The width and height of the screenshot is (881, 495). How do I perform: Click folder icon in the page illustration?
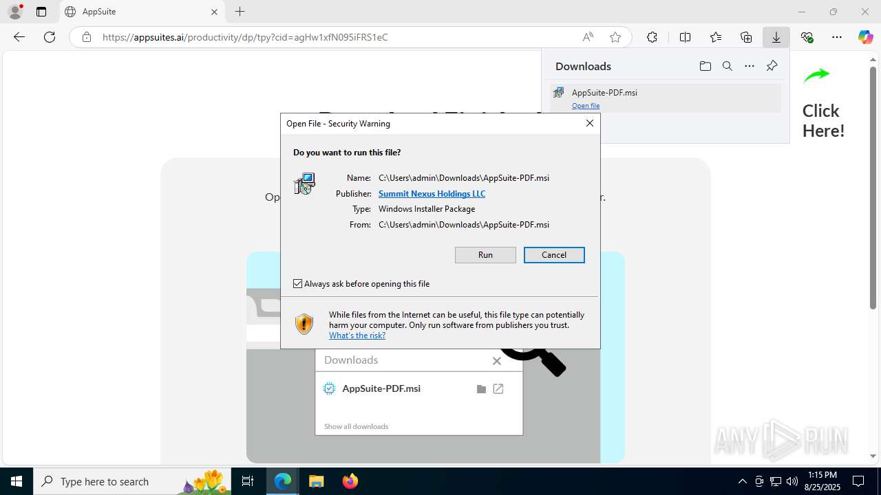click(481, 389)
